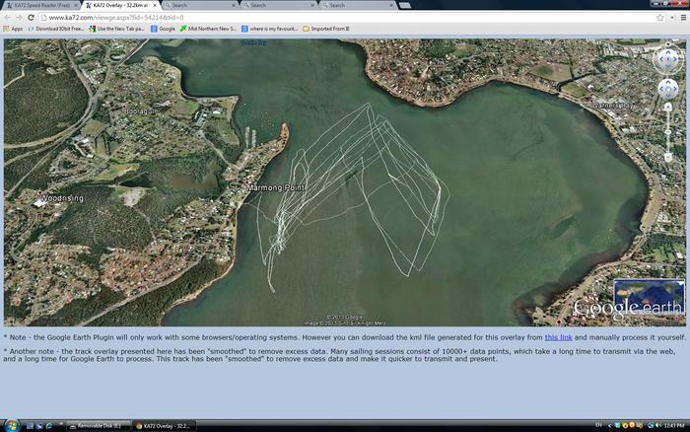Open the Chrome menu button

(679, 17)
